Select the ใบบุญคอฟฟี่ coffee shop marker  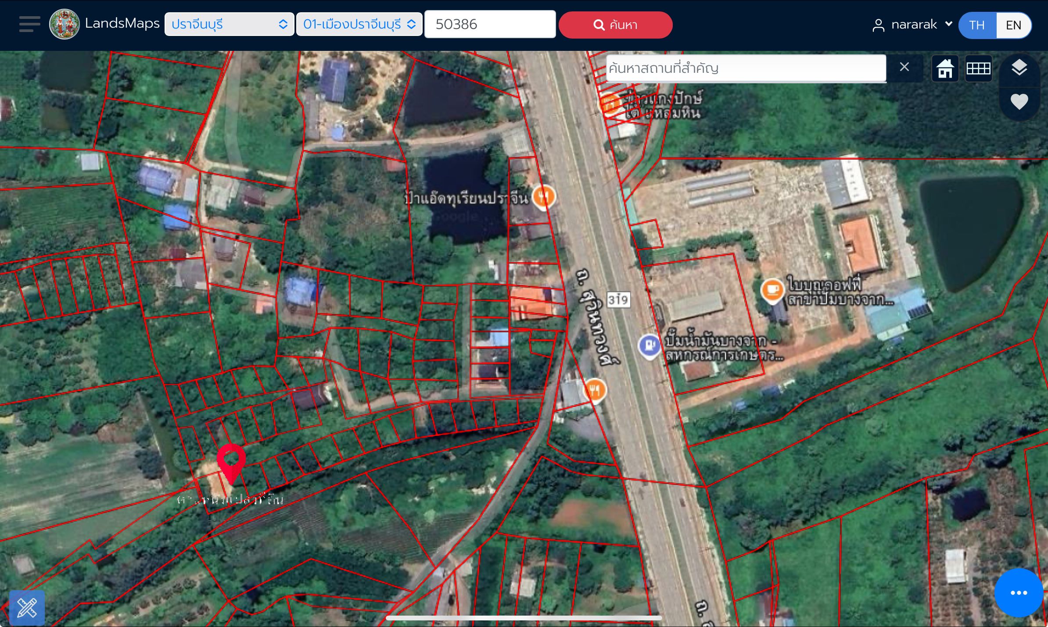coord(772,291)
